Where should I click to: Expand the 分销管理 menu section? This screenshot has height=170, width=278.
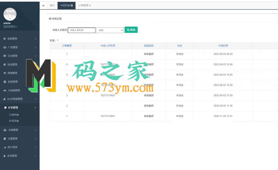click(x=20, y=130)
